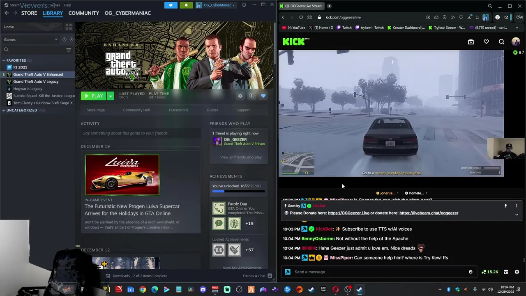Open Kick profile avatar menu
The height and width of the screenshot is (296, 526).
[516, 42]
